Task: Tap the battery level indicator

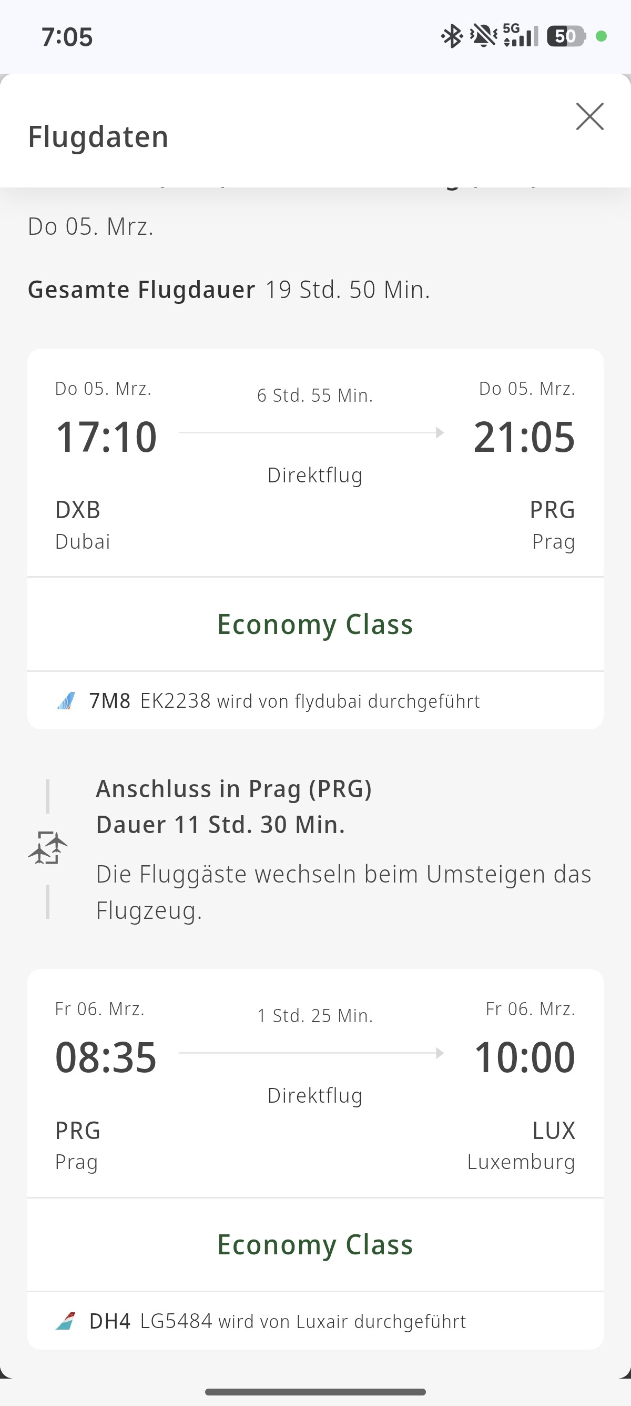Action: coord(566,36)
